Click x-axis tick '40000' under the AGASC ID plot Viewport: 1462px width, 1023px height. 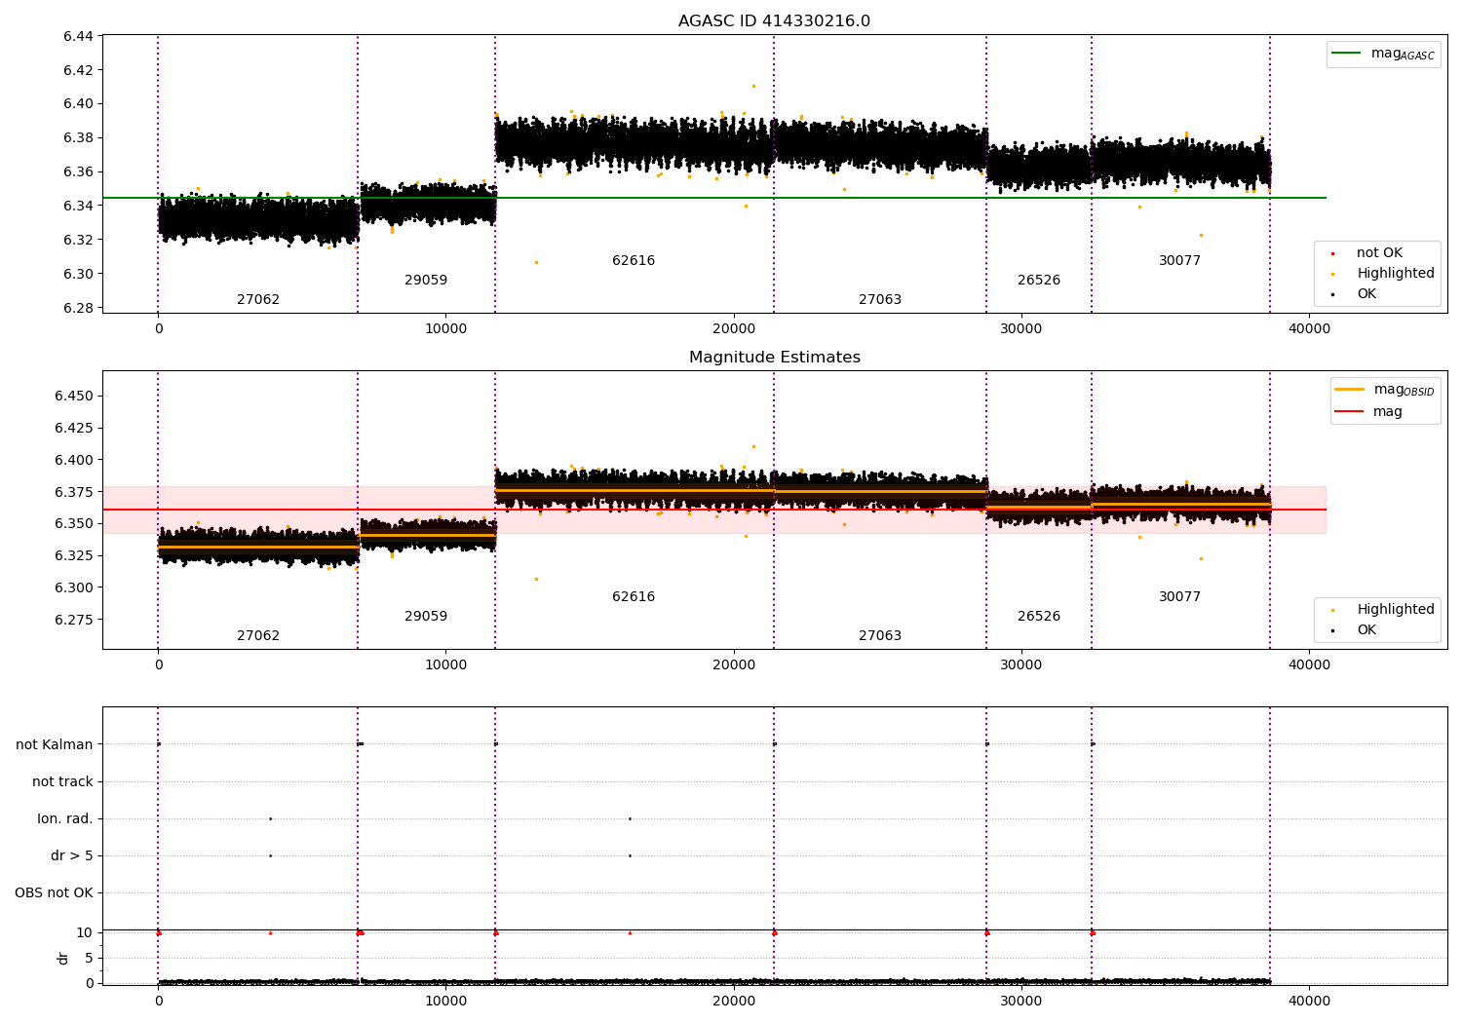point(1309,329)
